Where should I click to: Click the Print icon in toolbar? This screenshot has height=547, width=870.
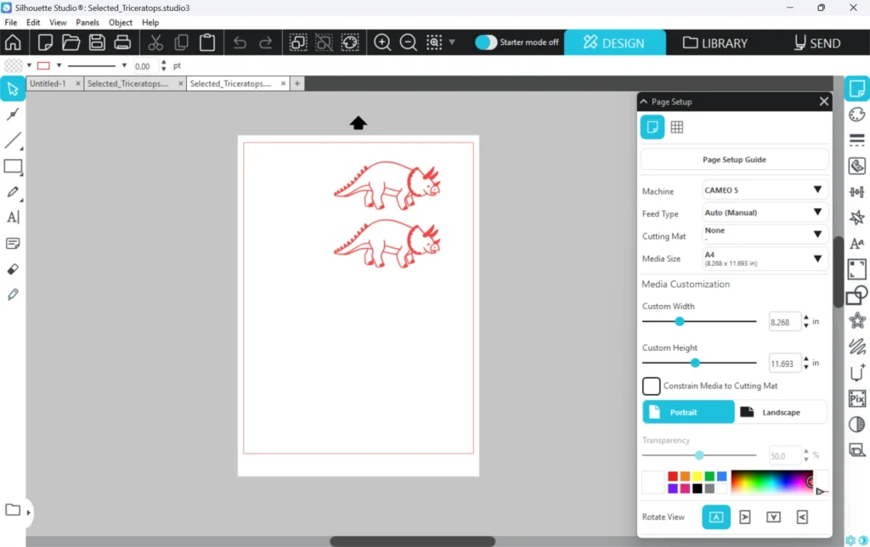pyautogui.click(x=122, y=42)
